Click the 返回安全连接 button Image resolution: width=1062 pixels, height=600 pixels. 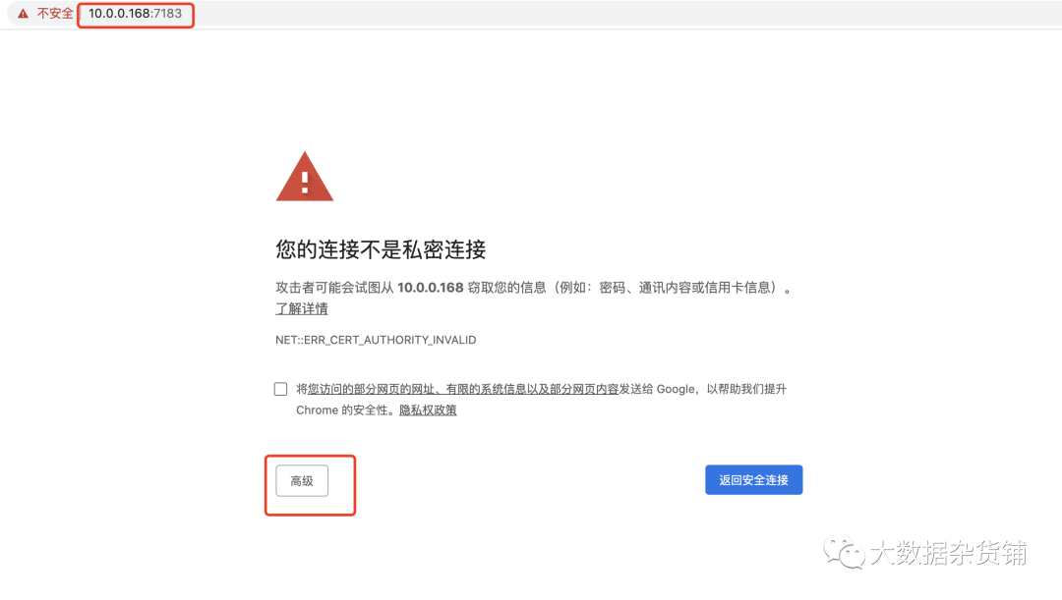click(754, 479)
